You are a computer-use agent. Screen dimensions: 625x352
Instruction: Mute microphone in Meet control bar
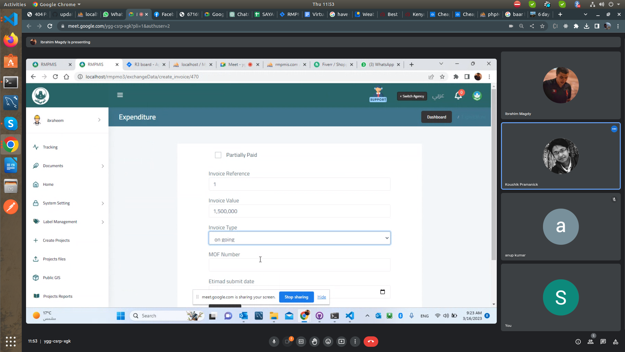coord(274,342)
